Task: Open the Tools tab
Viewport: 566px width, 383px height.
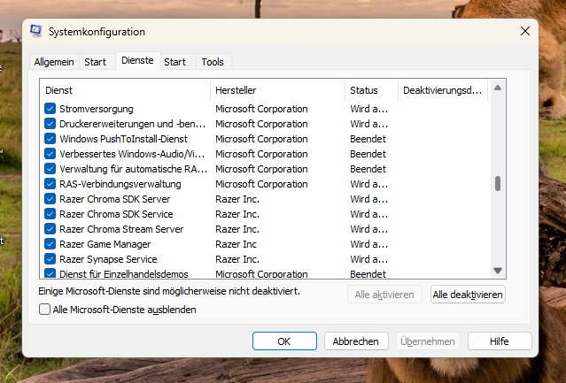Action: 213,62
